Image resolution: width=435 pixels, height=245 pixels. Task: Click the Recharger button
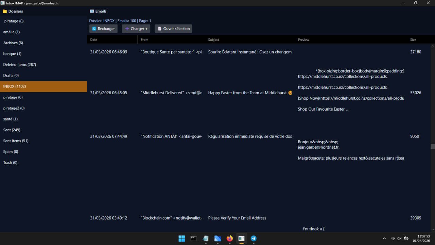[103, 29]
